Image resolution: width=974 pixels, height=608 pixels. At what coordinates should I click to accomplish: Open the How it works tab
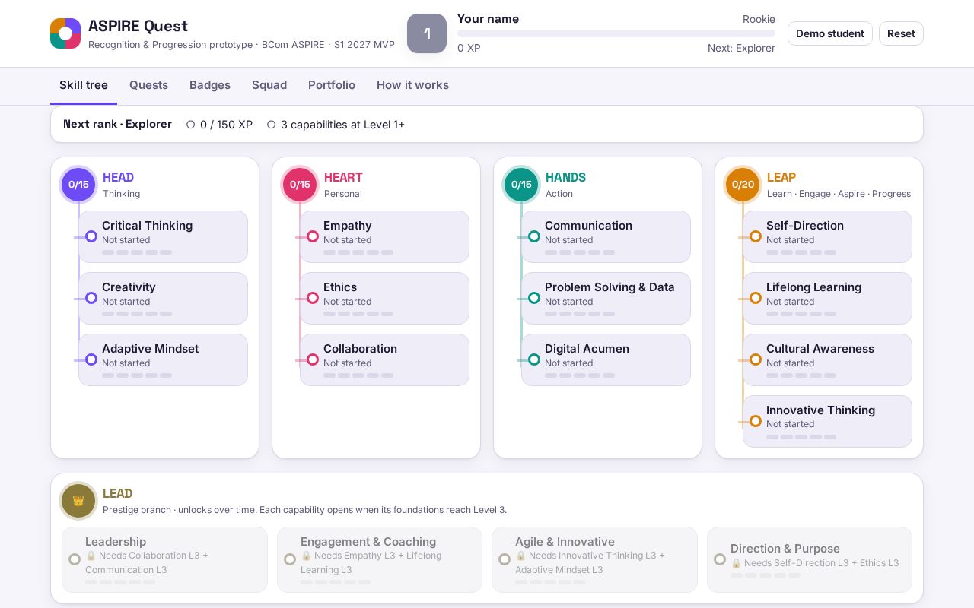coord(412,85)
